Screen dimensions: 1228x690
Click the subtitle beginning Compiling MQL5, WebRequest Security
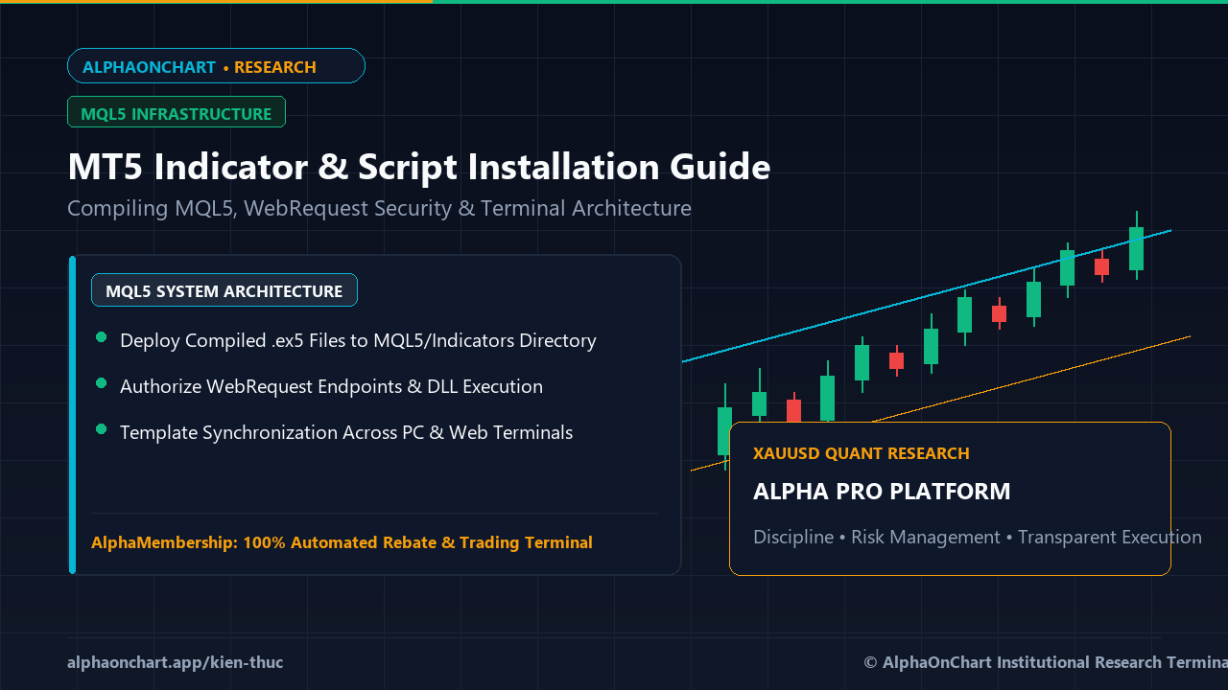click(x=379, y=208)
